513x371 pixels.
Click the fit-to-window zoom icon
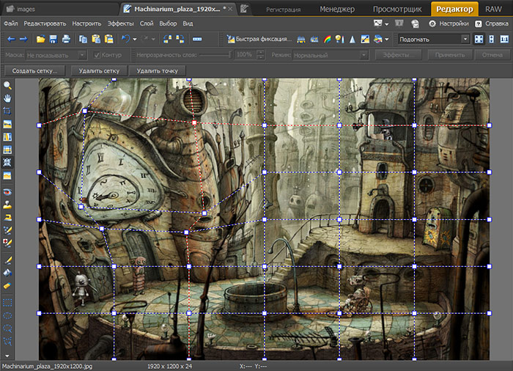click(x=479, y=40)
